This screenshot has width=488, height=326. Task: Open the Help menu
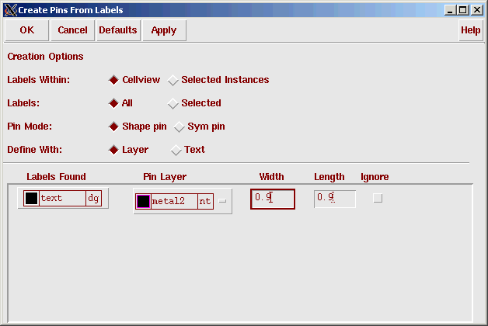pos(470,30)
